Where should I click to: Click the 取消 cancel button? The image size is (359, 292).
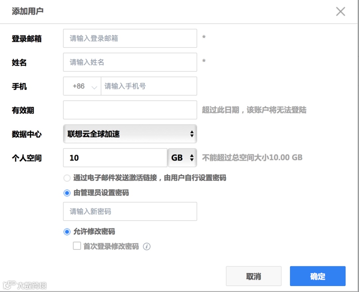tap(254, 276)
